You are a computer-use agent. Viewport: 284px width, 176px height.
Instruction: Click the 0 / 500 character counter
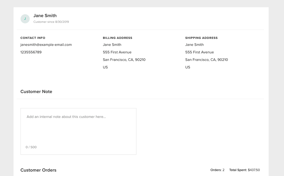point(31,147)
